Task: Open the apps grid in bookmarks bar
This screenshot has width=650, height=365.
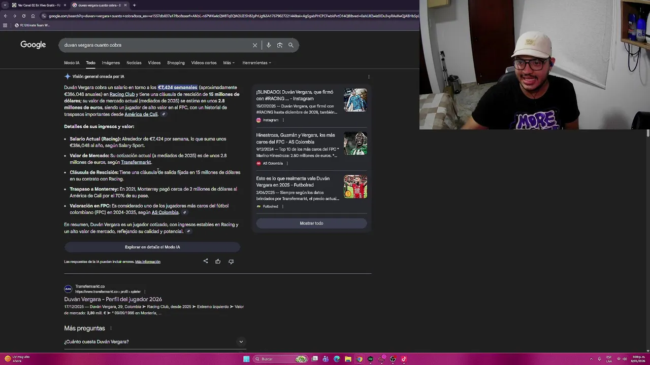Action: [5, 25]
